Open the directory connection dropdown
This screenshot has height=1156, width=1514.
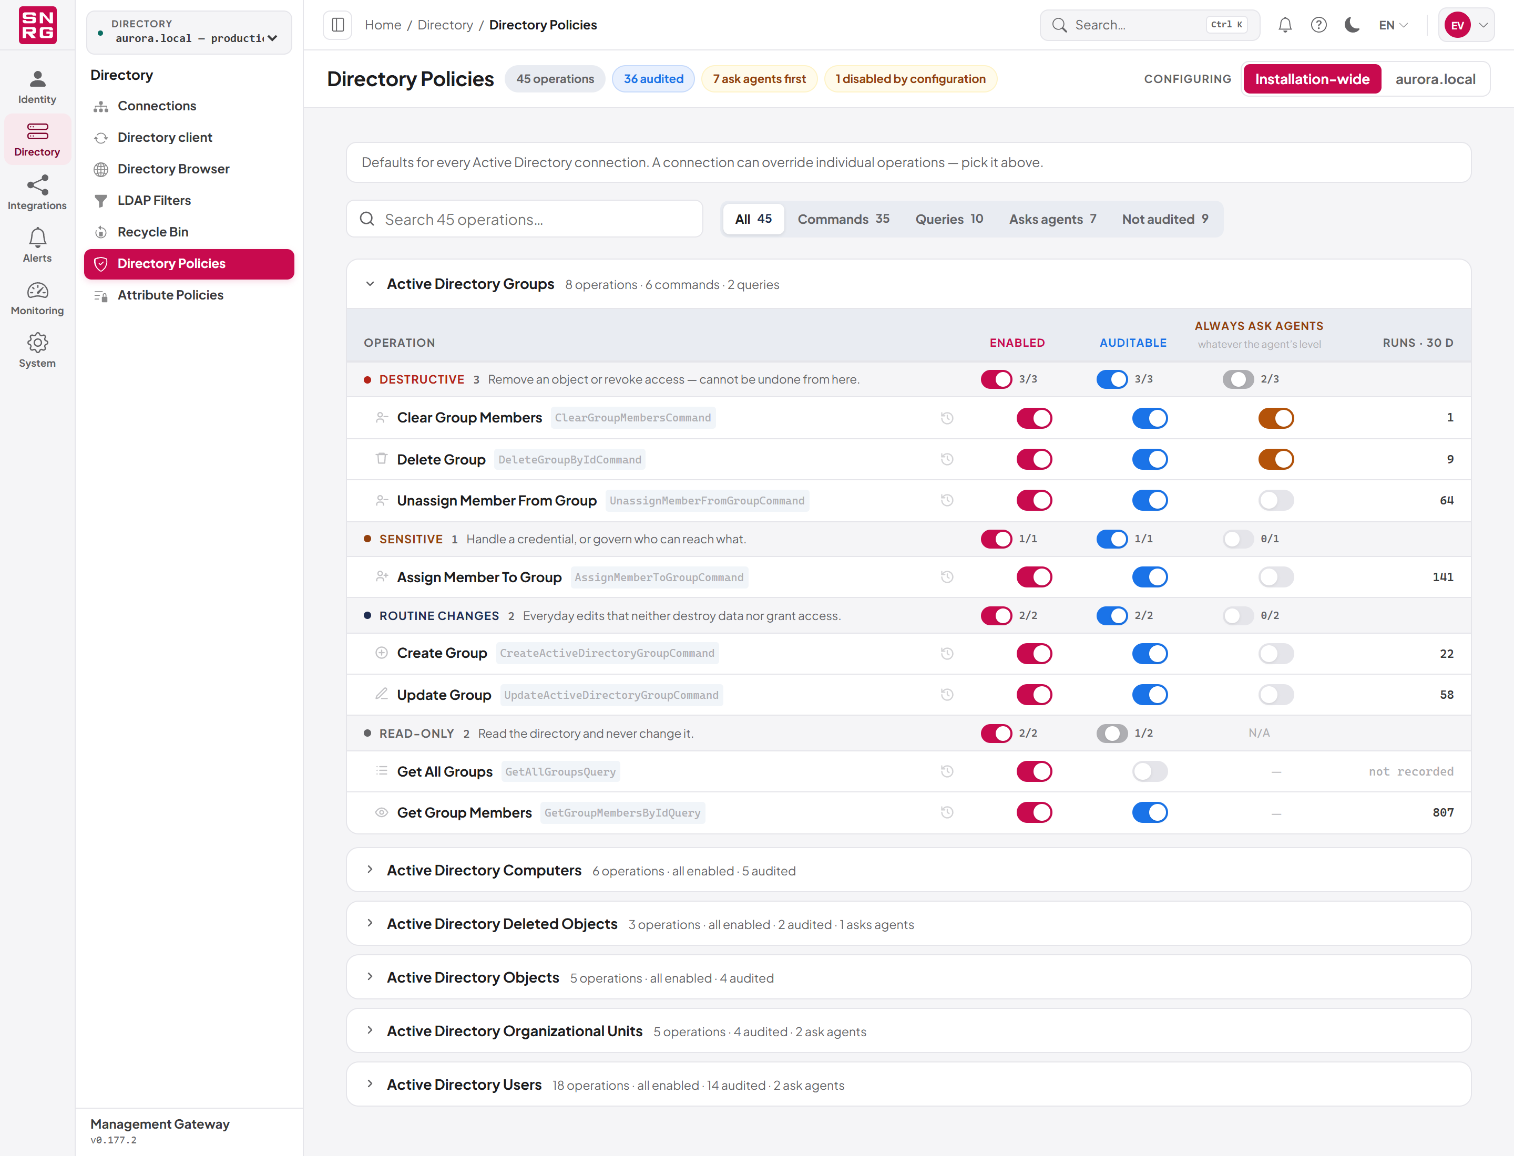point(189,32)
